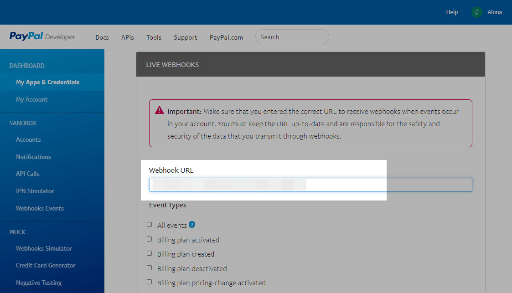Image resolution: width=512 pixels, height=293 pixels.
Task: Toggle Billing plan pricing-change activated checkbox
Action: point(150,282)
